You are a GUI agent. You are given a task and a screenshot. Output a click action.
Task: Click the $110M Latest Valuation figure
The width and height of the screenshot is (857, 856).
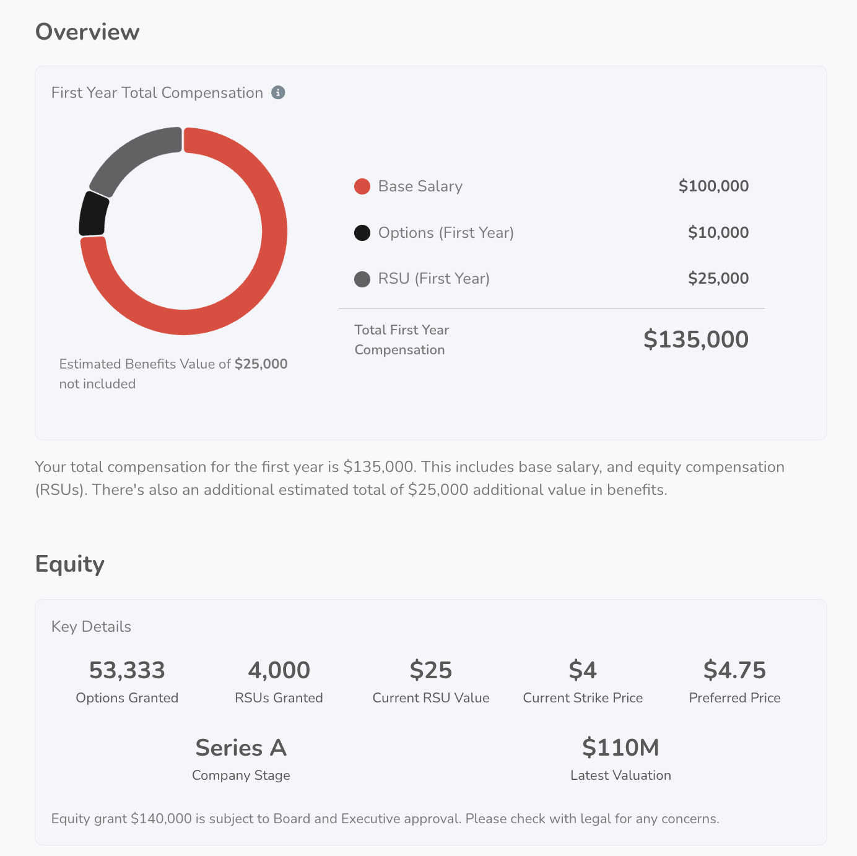point(620,748)
